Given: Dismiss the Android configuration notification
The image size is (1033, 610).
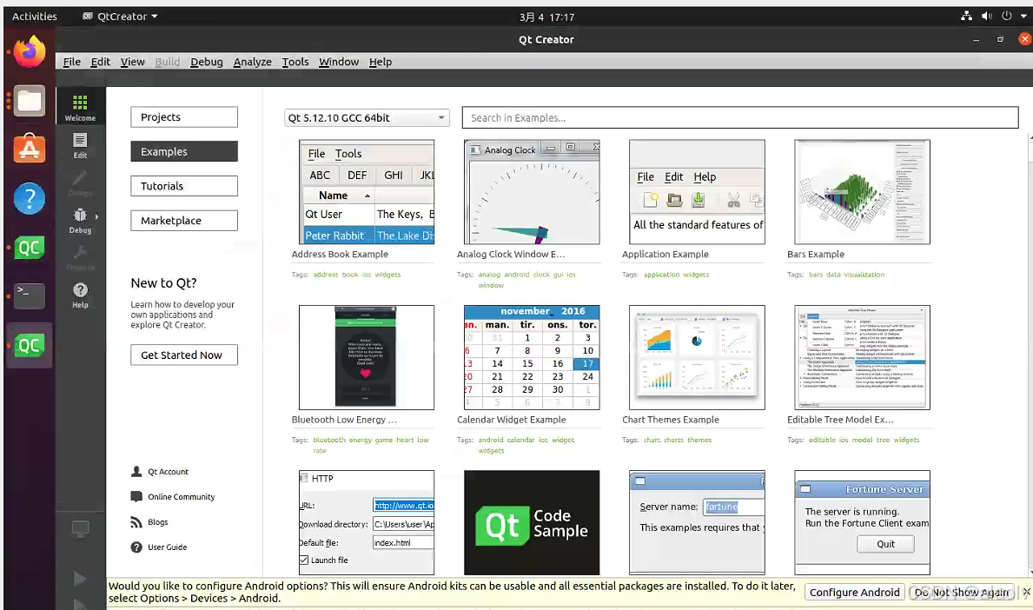Looking at the screenshot, I should tap(1026, 592).
